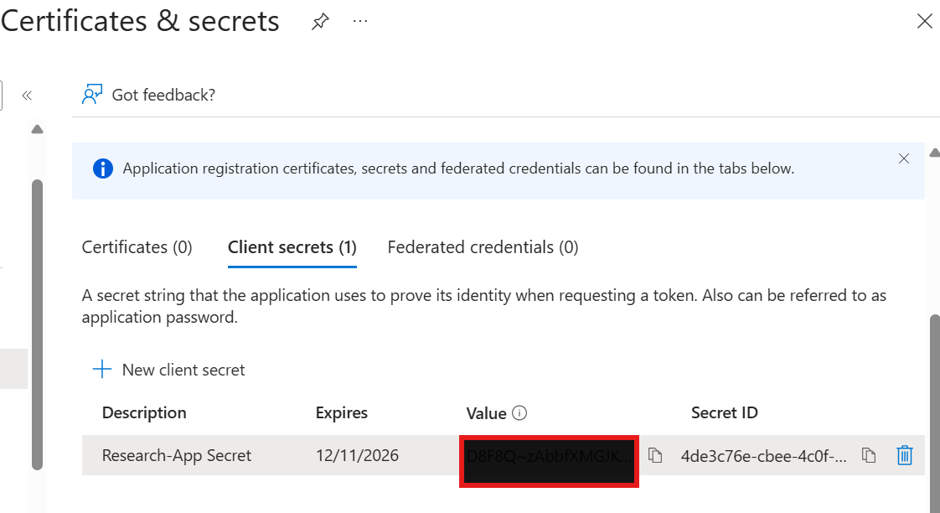Open the Got feedback? link

163,95
